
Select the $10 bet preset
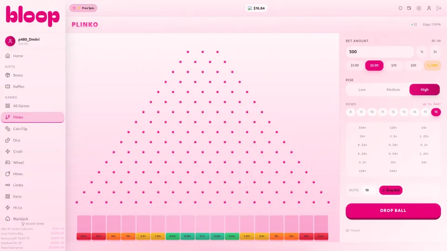coord(394,66)
